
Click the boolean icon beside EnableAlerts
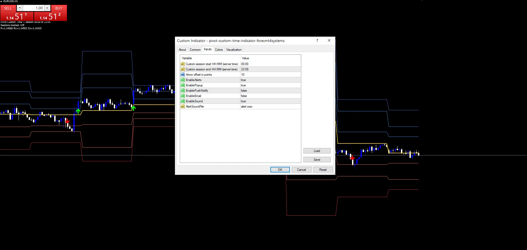point(182,80)
